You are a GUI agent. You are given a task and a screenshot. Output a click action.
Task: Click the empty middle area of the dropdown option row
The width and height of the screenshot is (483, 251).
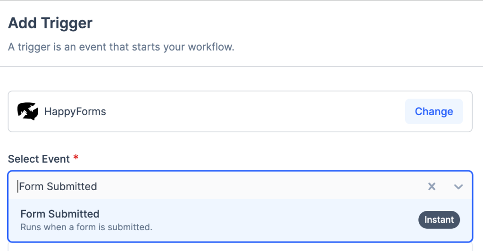click(283, 220)
